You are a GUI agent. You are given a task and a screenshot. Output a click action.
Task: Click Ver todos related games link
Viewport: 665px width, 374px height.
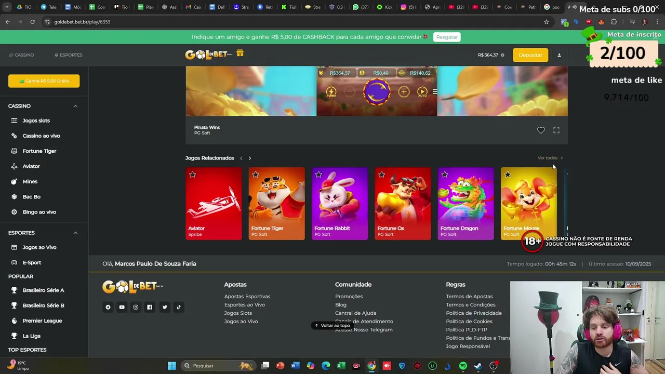[550, 158]
